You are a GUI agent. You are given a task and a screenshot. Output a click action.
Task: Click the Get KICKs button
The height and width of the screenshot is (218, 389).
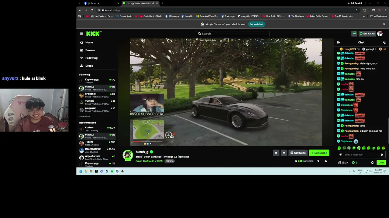point(367,34)
